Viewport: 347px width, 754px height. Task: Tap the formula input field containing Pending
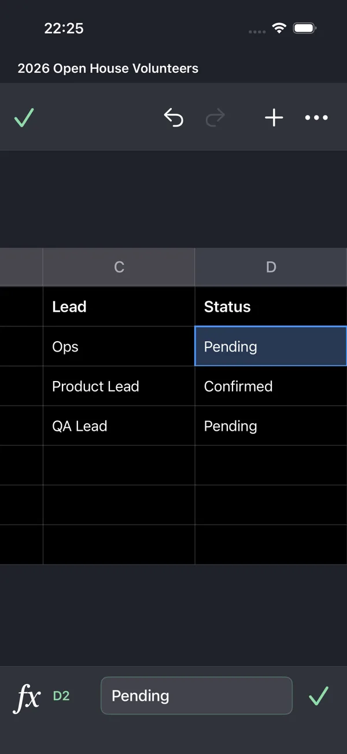pos(197,696)
